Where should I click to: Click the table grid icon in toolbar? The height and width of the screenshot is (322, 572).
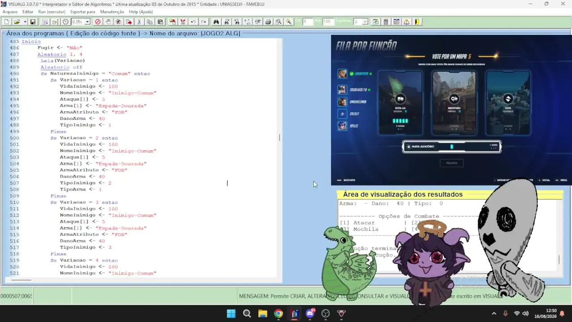(x=396, y=21)
